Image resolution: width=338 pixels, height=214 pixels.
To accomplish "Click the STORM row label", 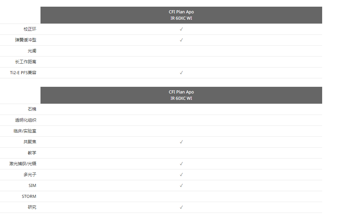I will pos(29,196).
